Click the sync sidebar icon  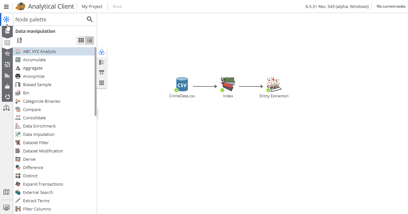point(7,97)
